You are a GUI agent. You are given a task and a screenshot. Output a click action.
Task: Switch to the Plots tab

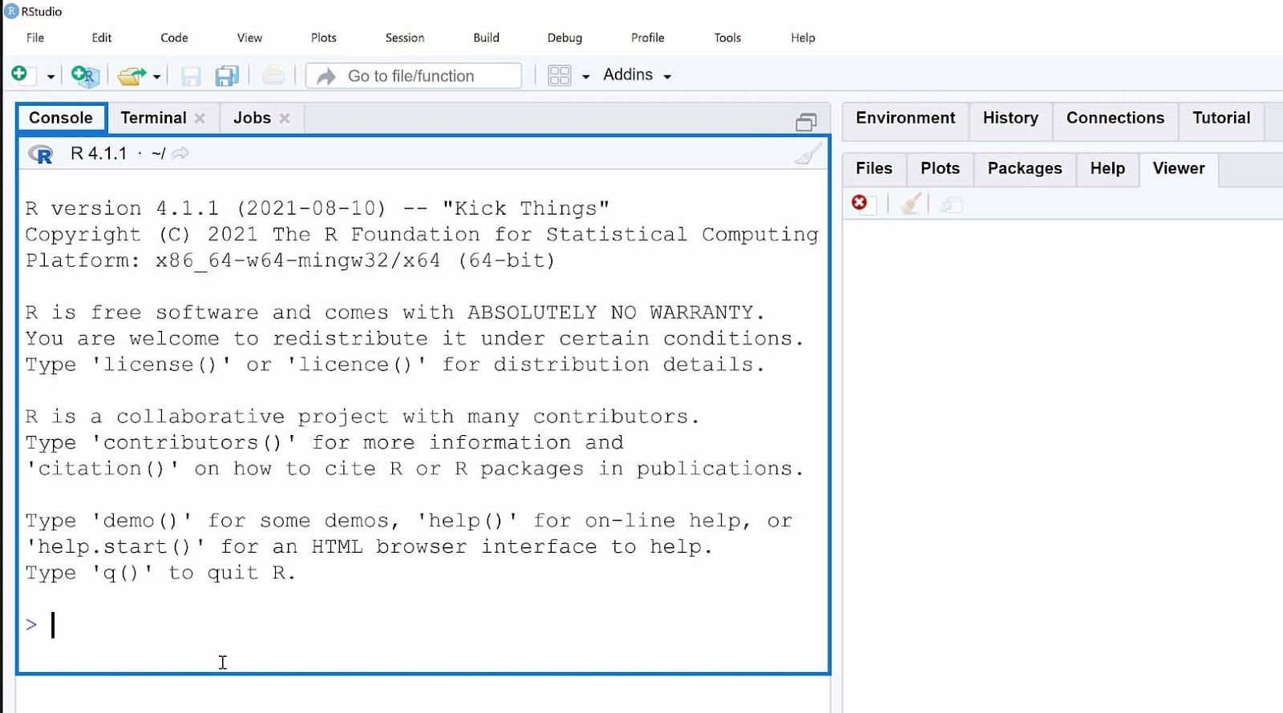click(x=940, y=168)
